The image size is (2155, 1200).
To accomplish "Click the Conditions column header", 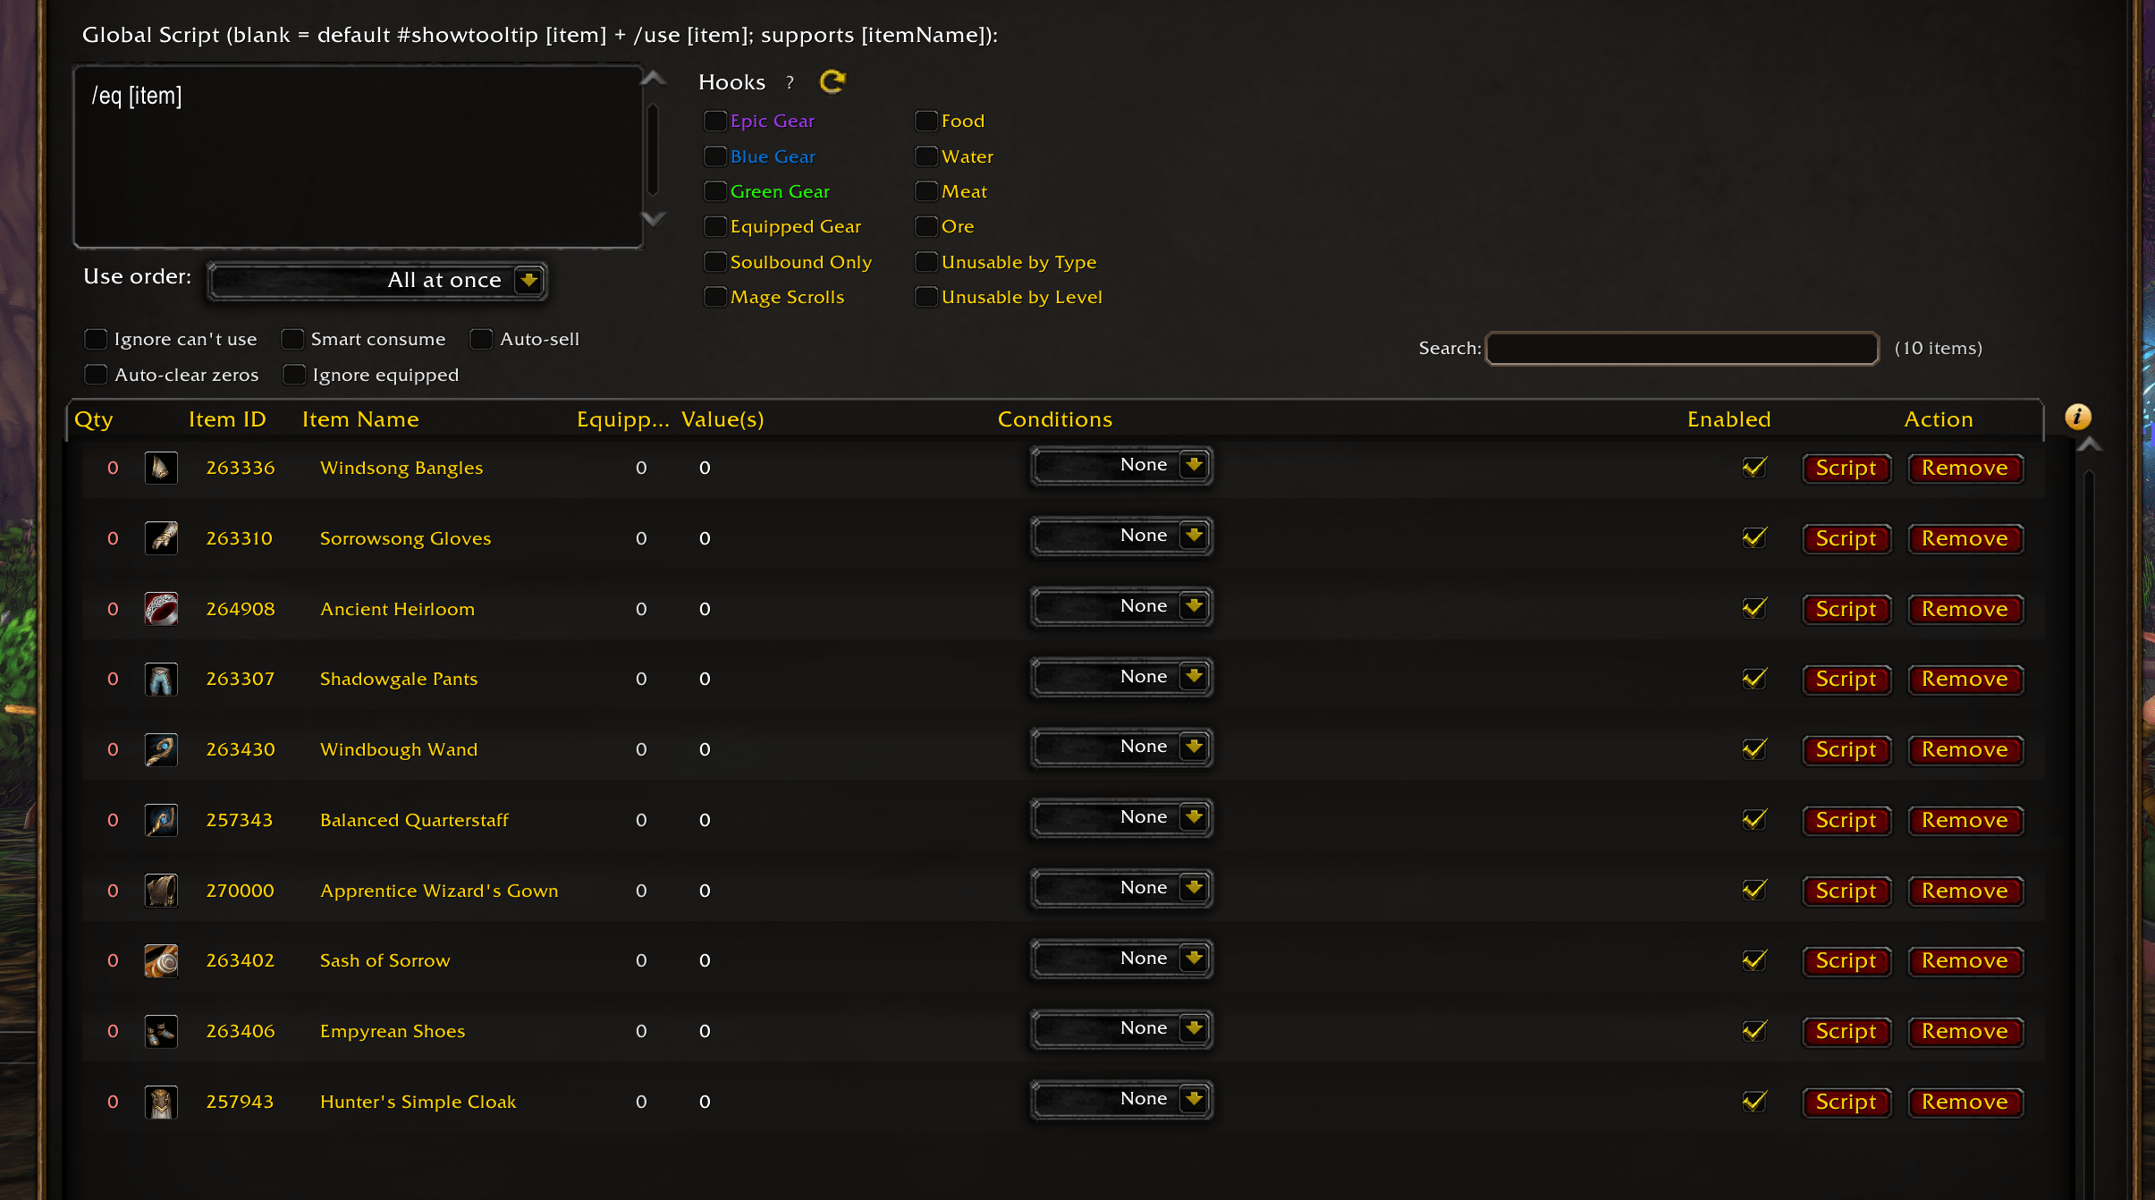I will click(x=1055, y=419).
